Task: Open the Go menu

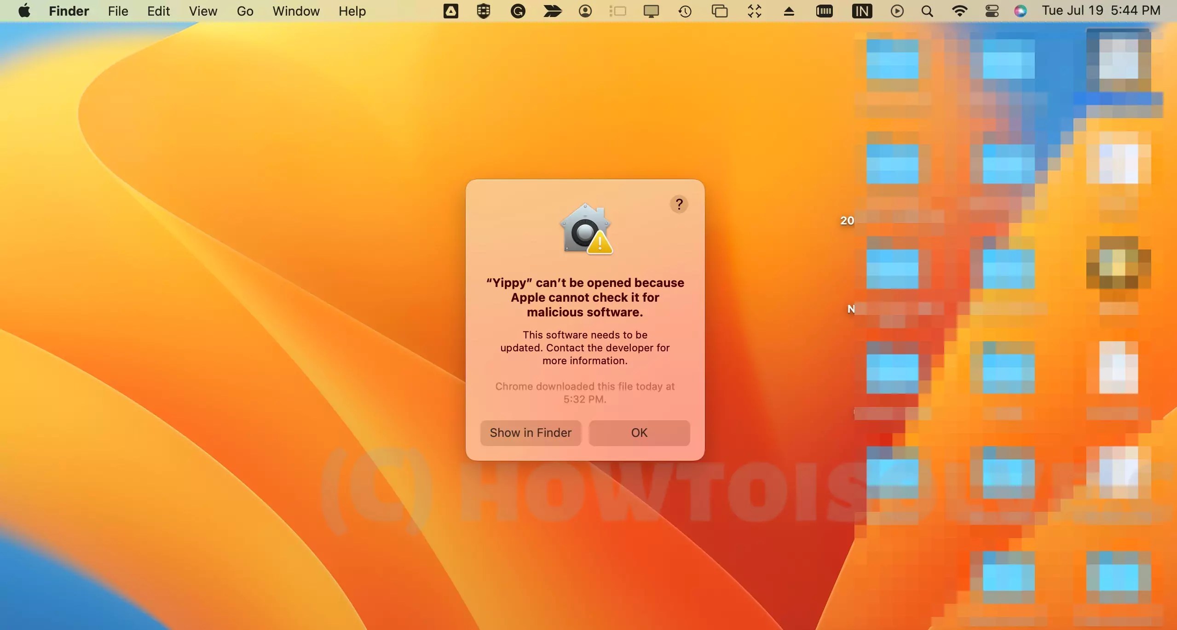Action: pyautogui.click(x=245, y=11)
